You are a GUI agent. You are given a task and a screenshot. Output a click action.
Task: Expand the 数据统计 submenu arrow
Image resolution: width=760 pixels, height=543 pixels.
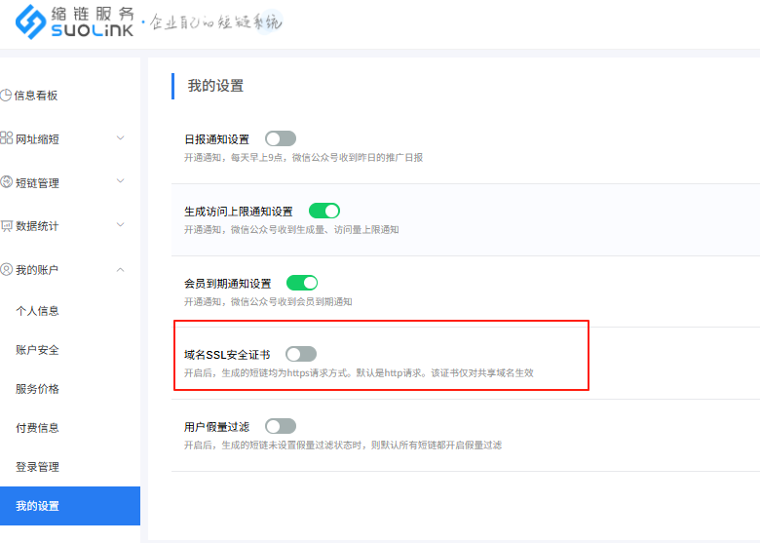coord(120,225)
